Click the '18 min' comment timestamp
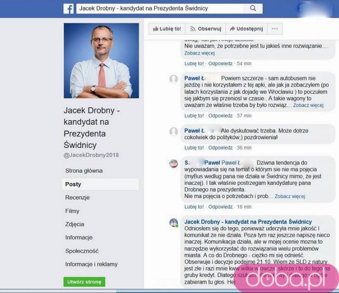This screenshot has width=339, height=293. pos(244,207)
